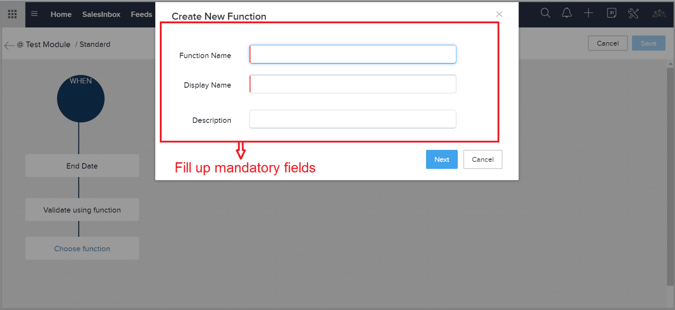Focus the Function Name input field

point(353,54)
